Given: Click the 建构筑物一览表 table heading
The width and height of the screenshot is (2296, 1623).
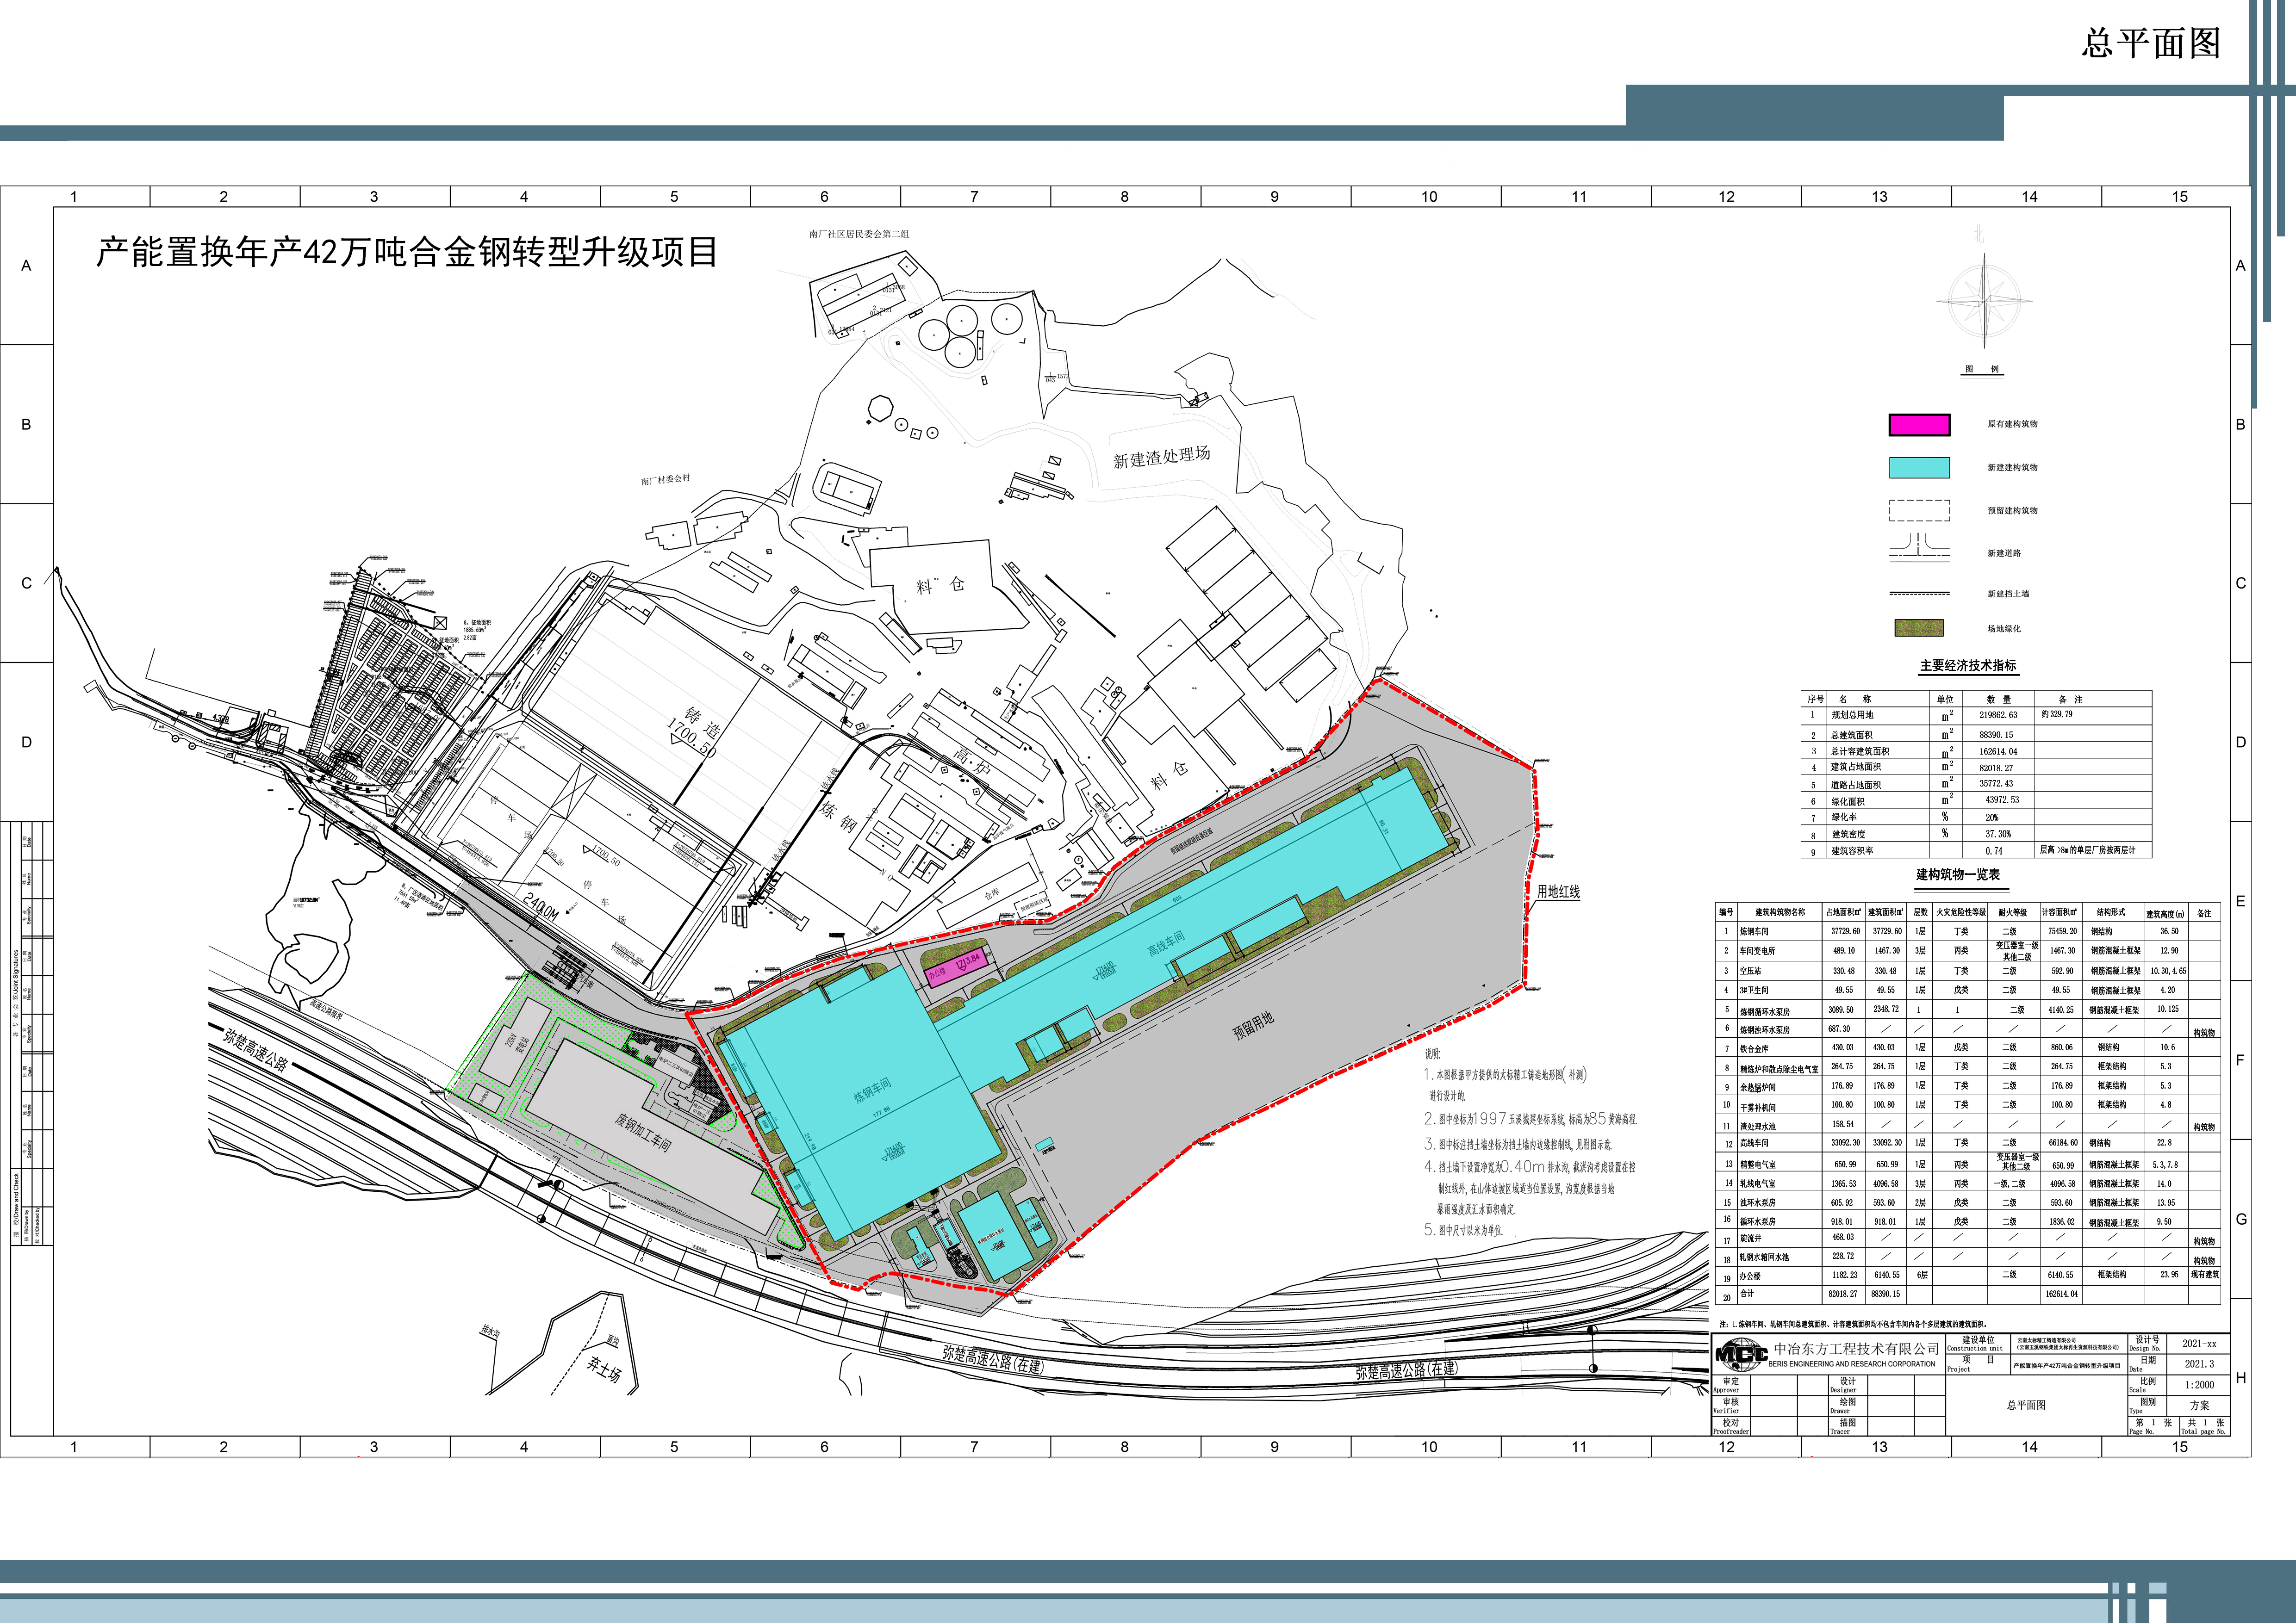Looking at the screenshot, I should pyautogui.click(x=1957, y=874).
